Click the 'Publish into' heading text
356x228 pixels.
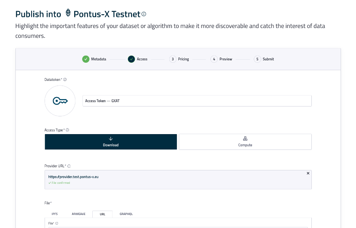pyautogui.click(x=38, y=14)
